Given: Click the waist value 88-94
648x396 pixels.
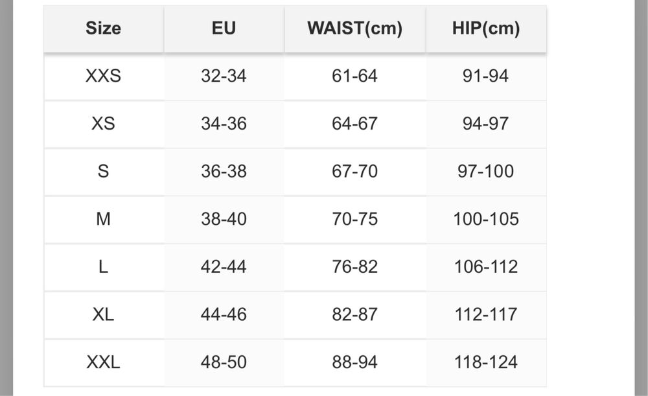Looking at the screenshot, I should pos(354,362).
